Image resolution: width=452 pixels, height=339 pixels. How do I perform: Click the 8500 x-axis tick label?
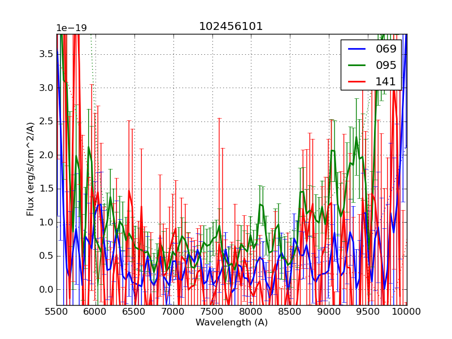pyautogui.click(x=290, y=312)
